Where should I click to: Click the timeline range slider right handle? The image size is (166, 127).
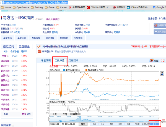point(159,119)
